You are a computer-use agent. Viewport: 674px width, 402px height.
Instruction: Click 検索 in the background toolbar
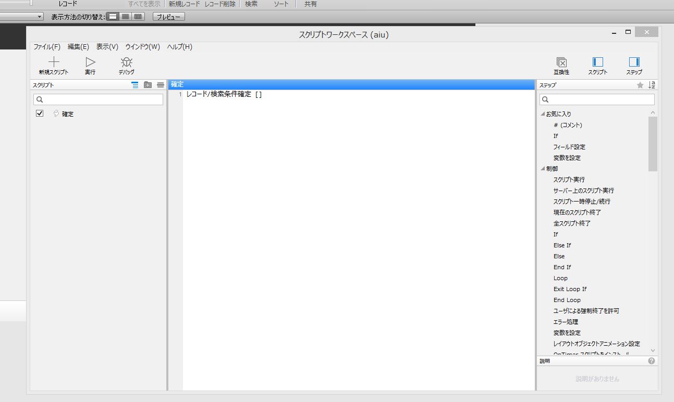point(251,4)
